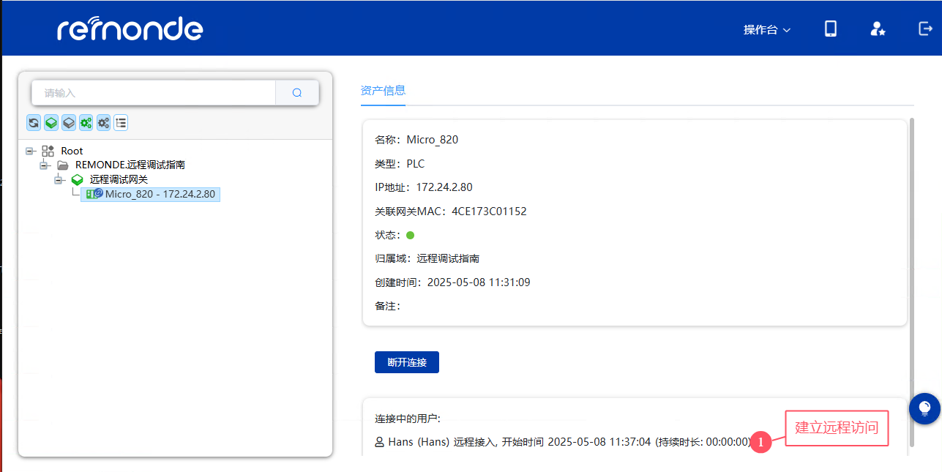The image size is (942, 472).
Task: Click the lightbulb help floating button
Action: (x=924, y=408)
